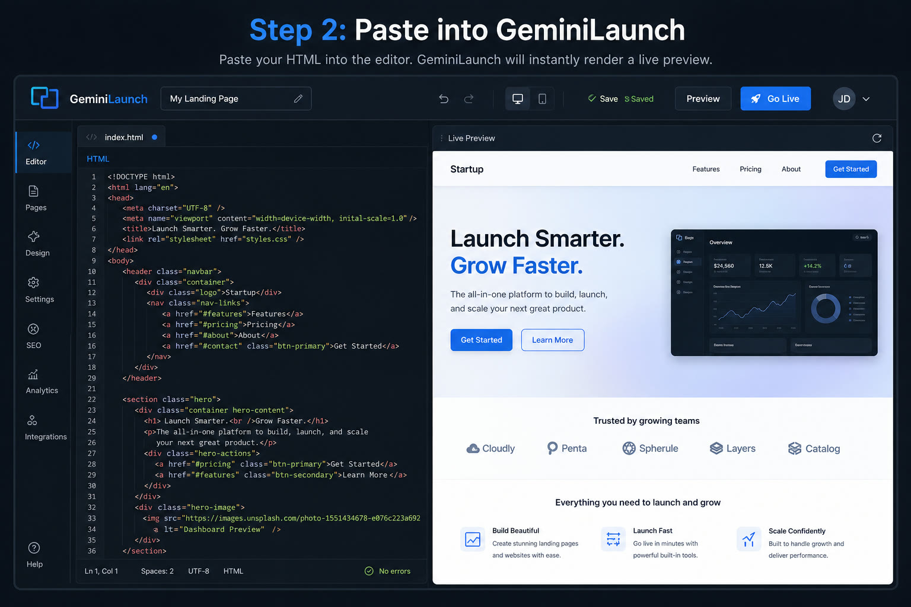Click Pricing link in preview navbar
Image resolution: width=911 pixels, height=607 pixels.
[750, 169]
